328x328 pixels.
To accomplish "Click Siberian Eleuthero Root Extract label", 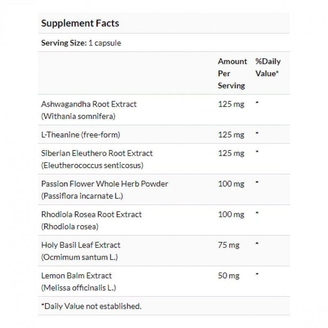I will [97, 153].
